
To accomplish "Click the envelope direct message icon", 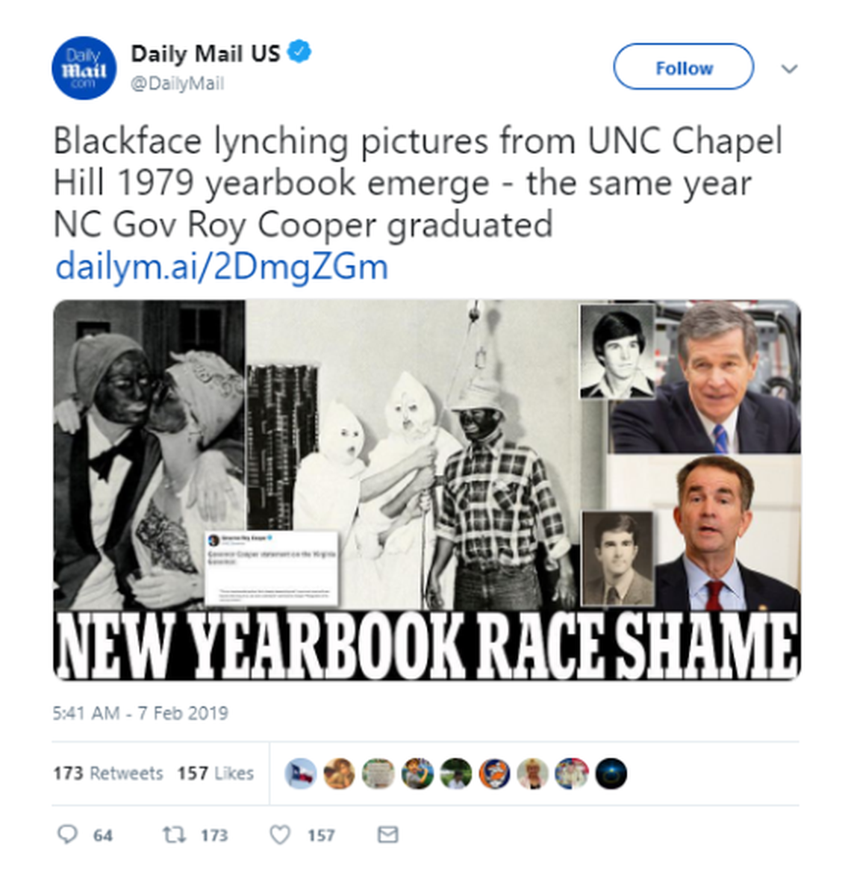I will pos(387,834).
